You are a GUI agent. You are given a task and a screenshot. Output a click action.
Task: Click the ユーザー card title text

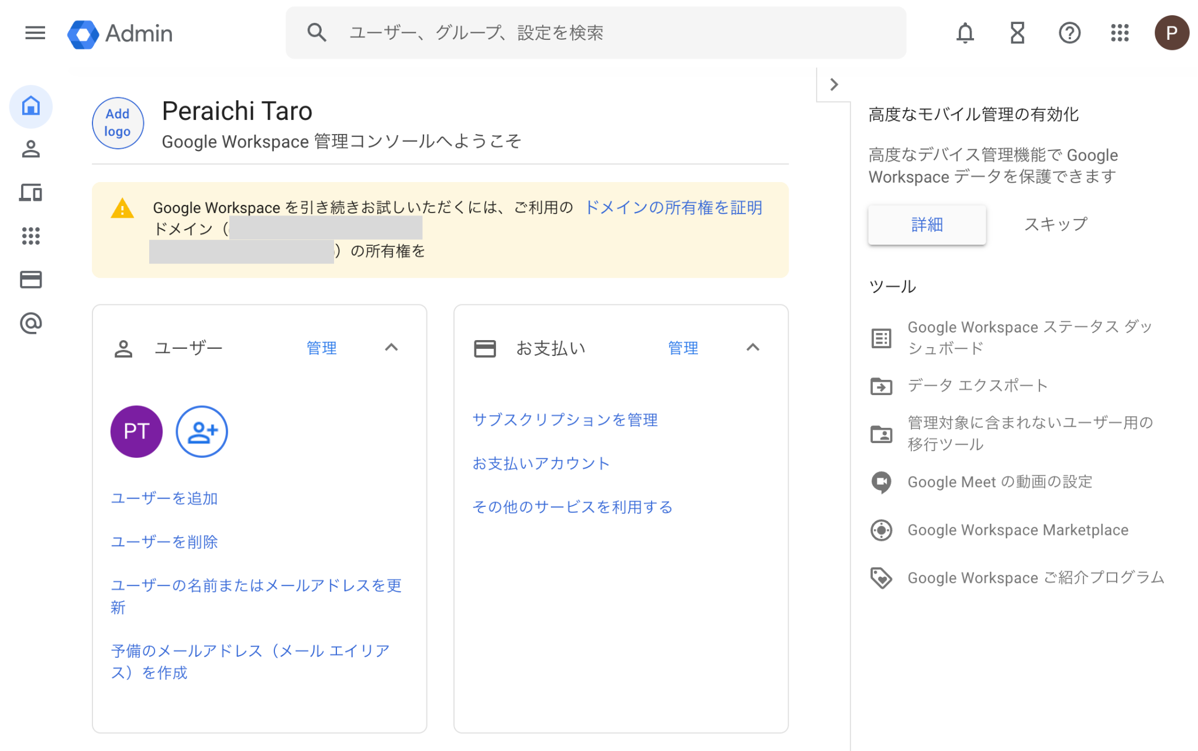tap(188, 348)
